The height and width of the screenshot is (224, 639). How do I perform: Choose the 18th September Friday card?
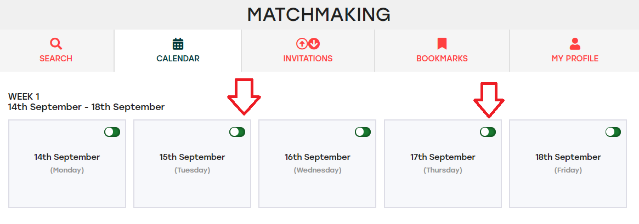pyautogui.click(x=568, y=164)
